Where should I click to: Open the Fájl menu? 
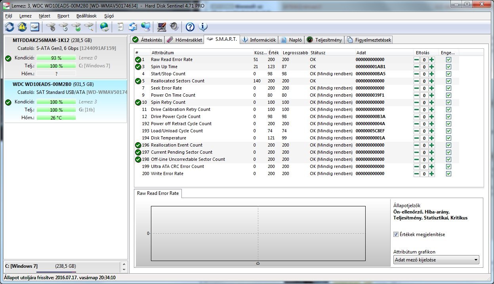tap(9, 16)
